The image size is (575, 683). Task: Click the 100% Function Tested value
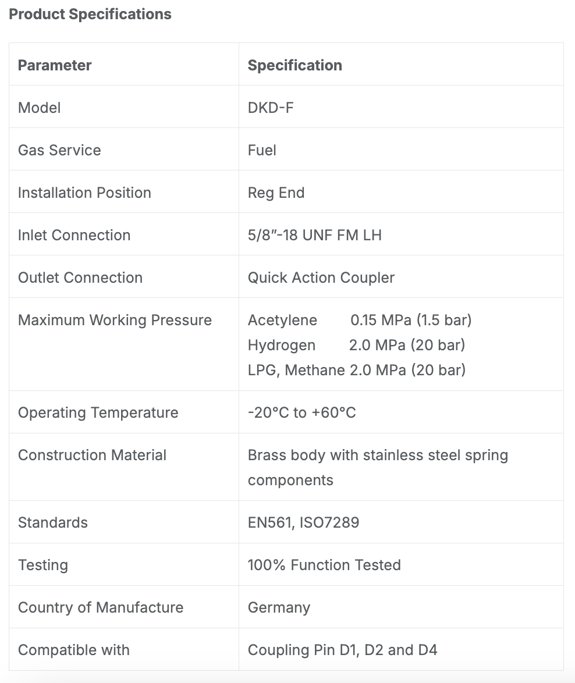point(324,564)
